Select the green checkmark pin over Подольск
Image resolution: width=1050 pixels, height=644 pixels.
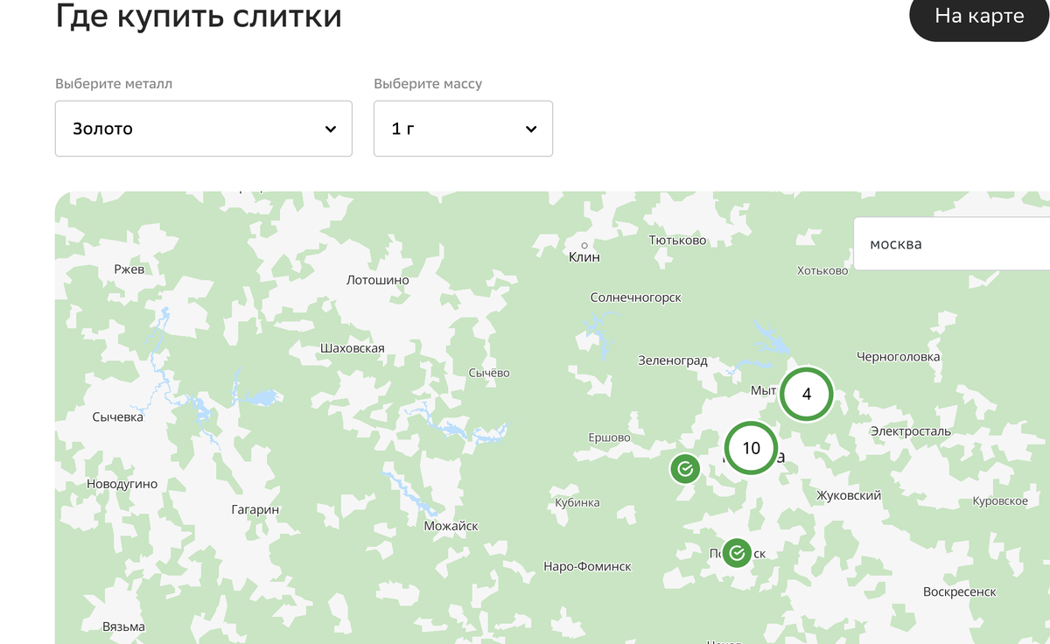click(737, 552)
